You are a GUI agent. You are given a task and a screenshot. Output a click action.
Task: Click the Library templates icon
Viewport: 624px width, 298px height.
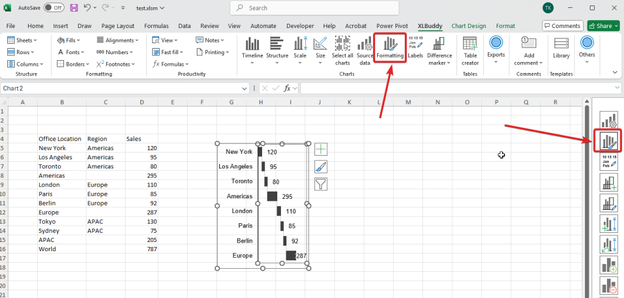pos(561,48)
